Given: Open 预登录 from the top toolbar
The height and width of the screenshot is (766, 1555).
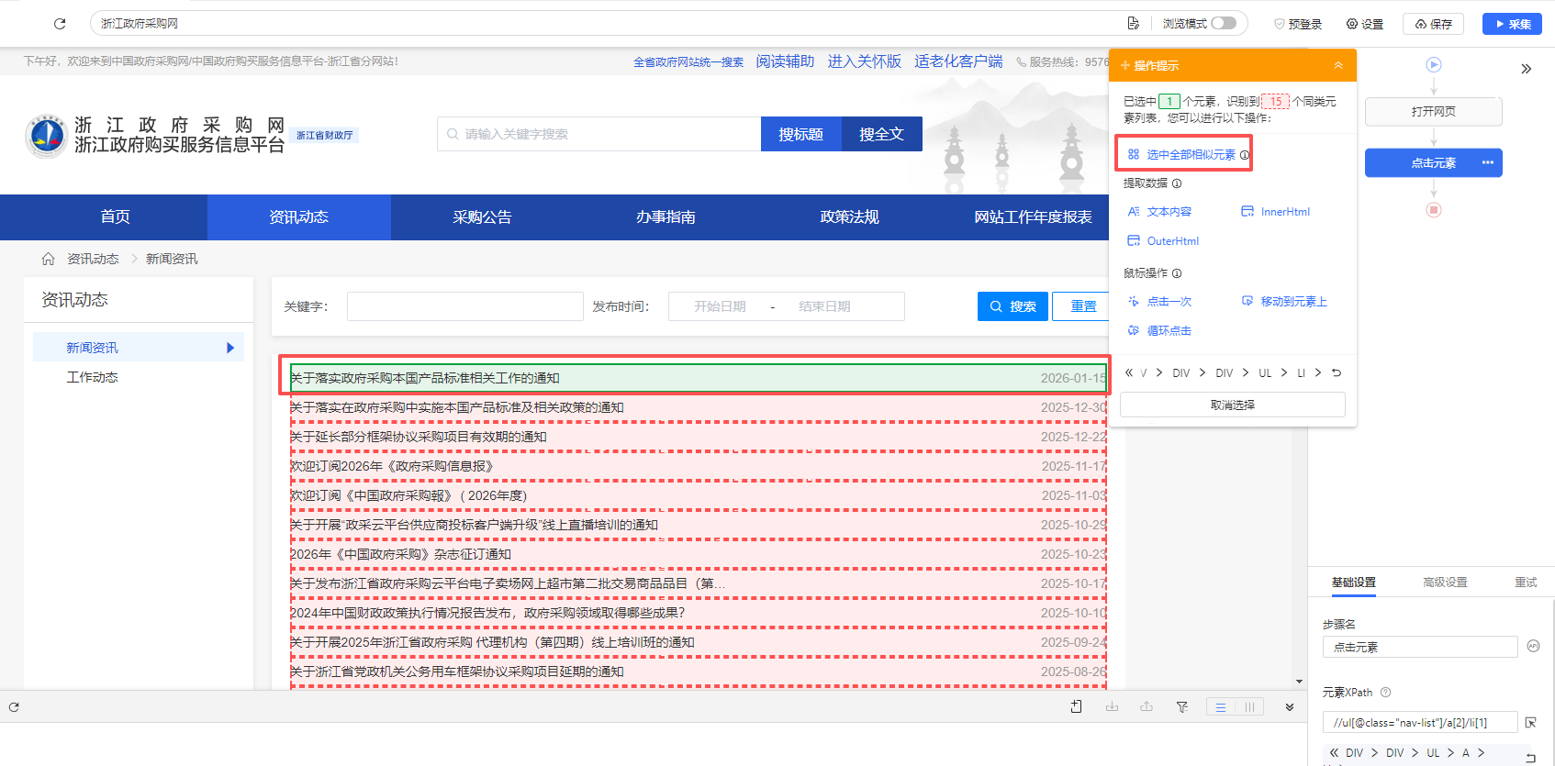Looking at the screenshot, I should point(1298,24).
